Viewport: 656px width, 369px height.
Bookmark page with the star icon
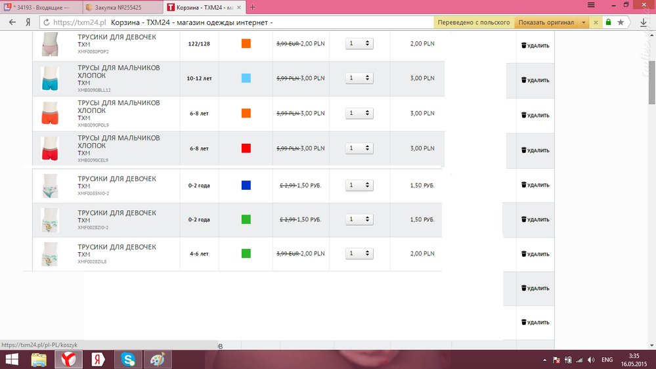[x=621, y=22]
